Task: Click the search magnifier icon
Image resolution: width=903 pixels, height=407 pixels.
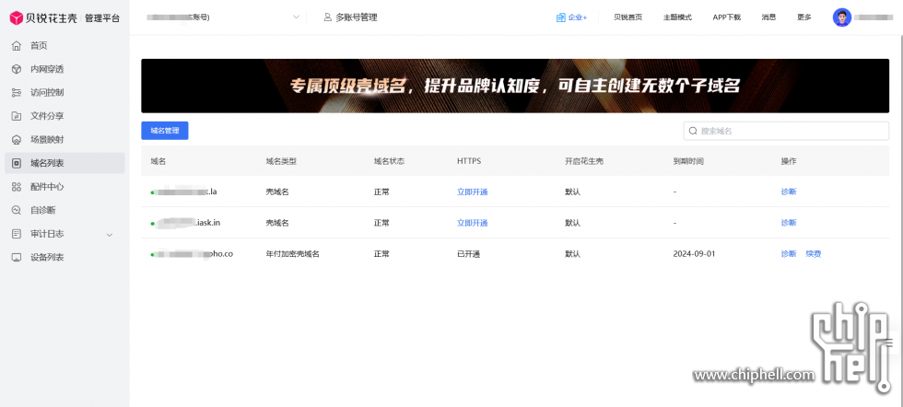Action: (x=693, y=132)
